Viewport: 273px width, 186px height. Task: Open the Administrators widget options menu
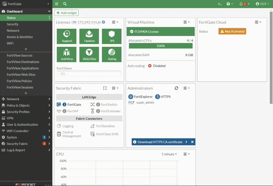coord(186,88)
